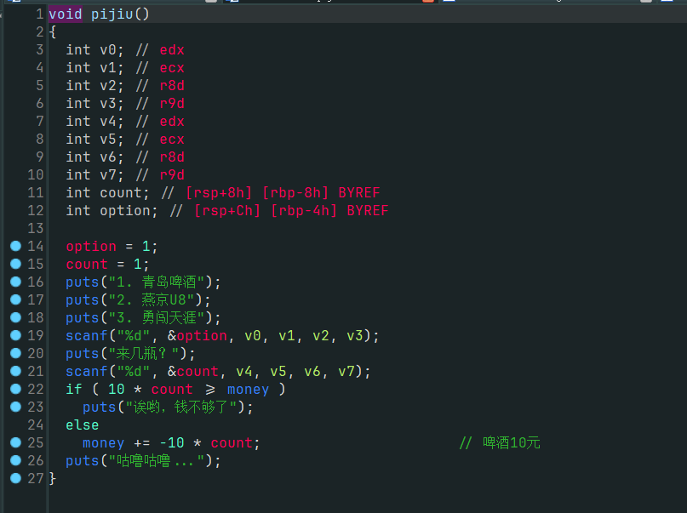The image size is (687, 513).
Task: Click the breakpoint dot beside count = 1
Action: tap(15, 264)
